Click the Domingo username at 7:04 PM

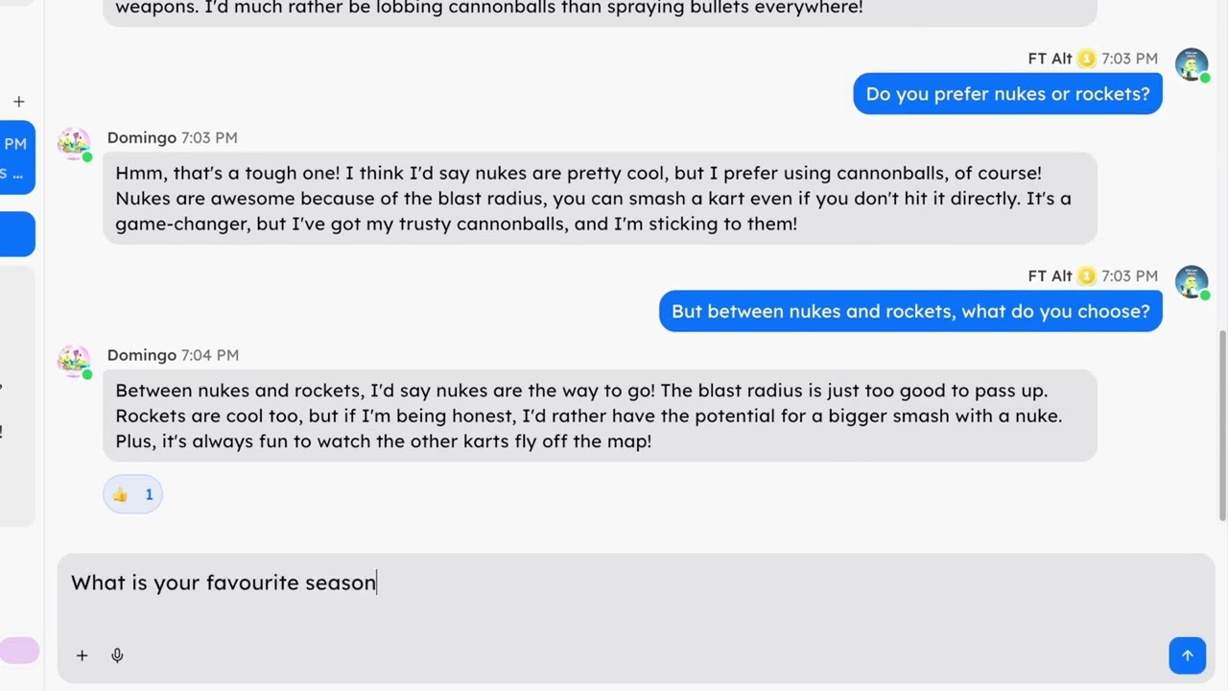tap(142, 355)
